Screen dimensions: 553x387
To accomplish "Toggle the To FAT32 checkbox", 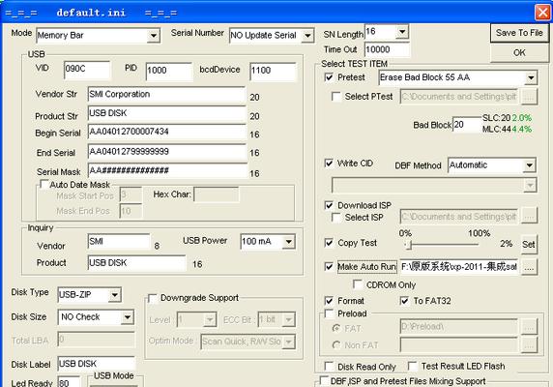I will (x=404, y=301).
